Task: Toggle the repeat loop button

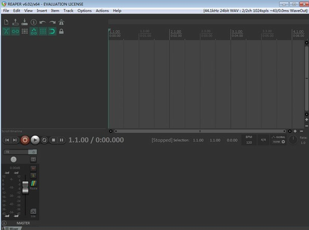Action: point(44,140)
